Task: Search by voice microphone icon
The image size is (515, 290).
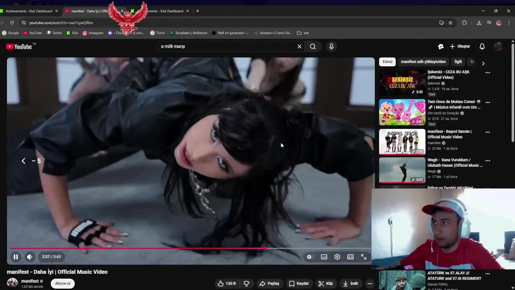Action: (x=332, y=46)
